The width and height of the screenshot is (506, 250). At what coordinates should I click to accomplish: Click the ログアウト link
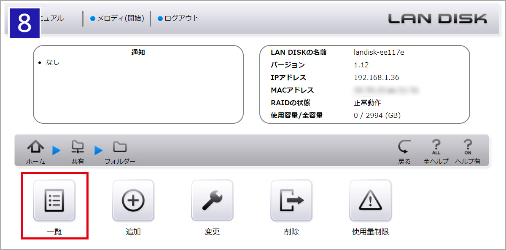tap(178, 18)
